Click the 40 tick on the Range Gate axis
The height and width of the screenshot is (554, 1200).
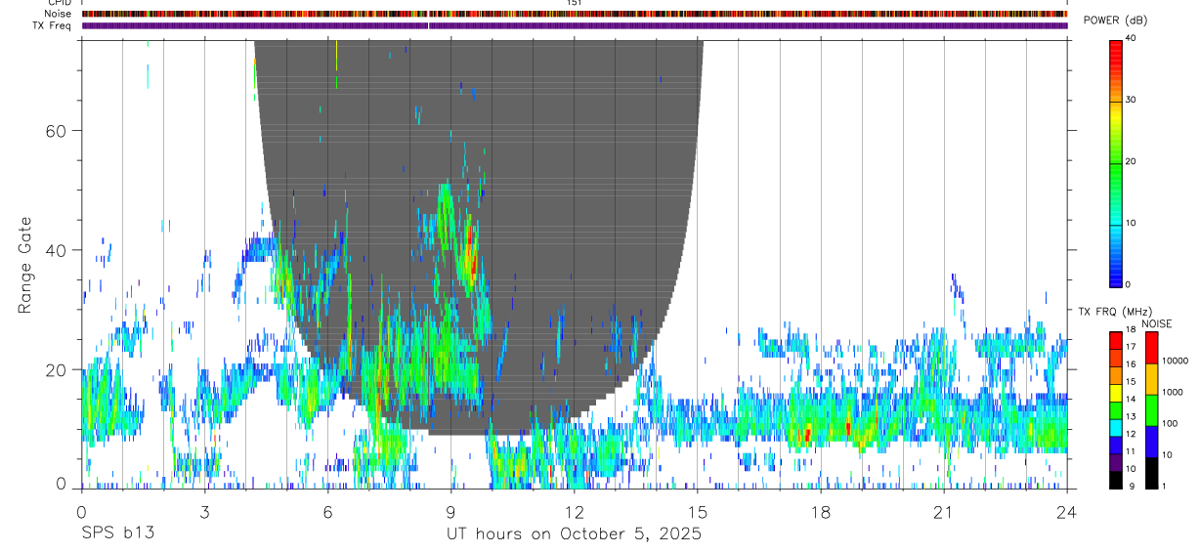pyautogui.click(x=56, y=250)
